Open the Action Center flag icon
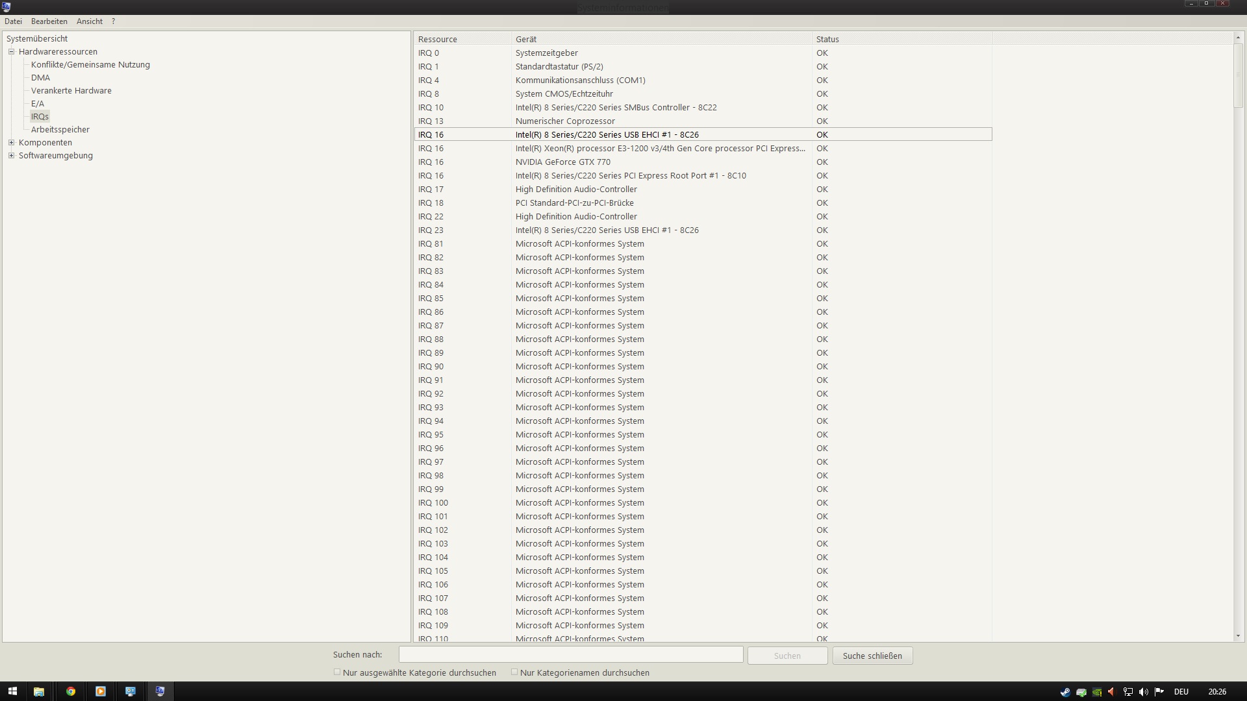Screen dimensions: 1247x701 point(1159,692)
